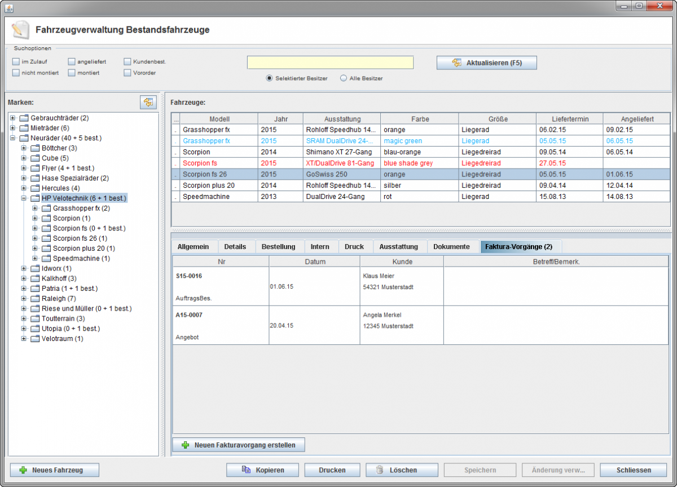Check the 'nicht montiert' checkbox
Image resolution: width=677 pixels, height=487 pixels.
coord(16,73)
